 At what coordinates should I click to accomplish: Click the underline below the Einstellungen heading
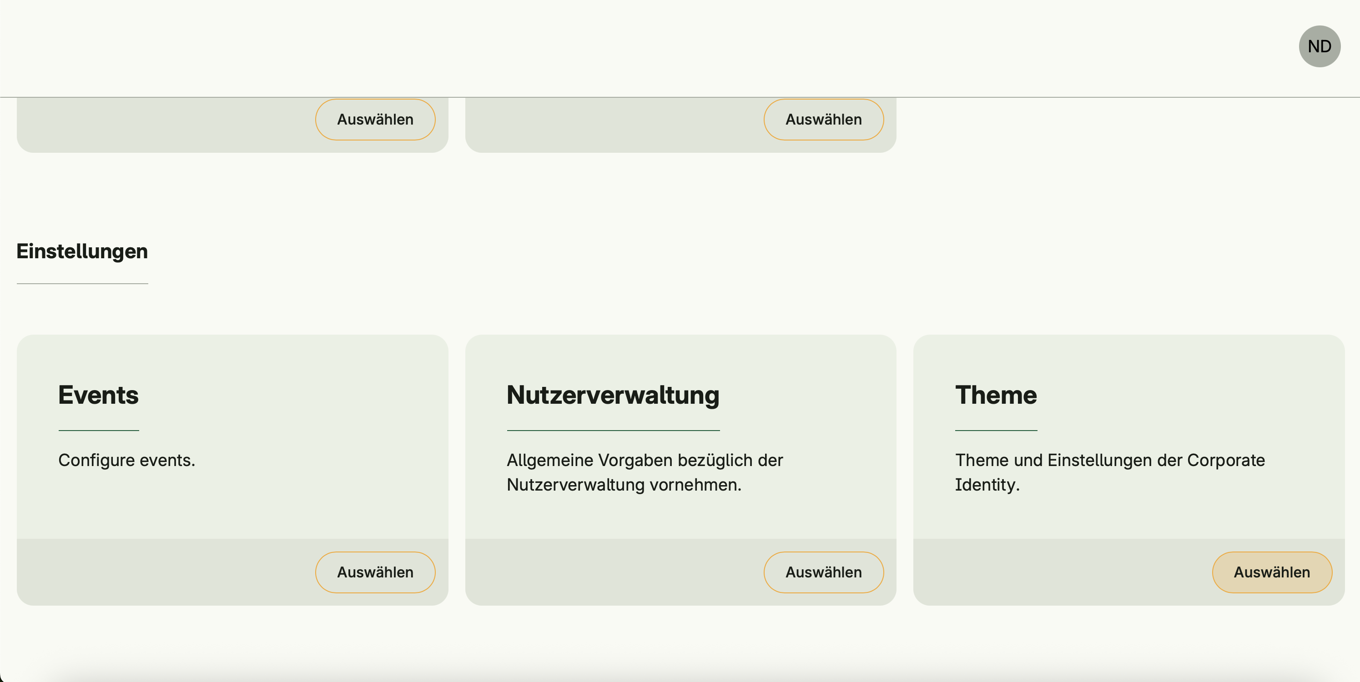point(82,284)
